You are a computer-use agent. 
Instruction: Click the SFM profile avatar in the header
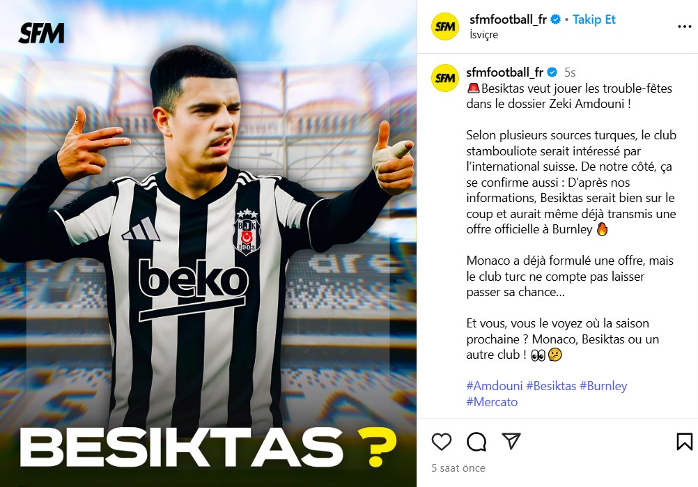[444, 26]
